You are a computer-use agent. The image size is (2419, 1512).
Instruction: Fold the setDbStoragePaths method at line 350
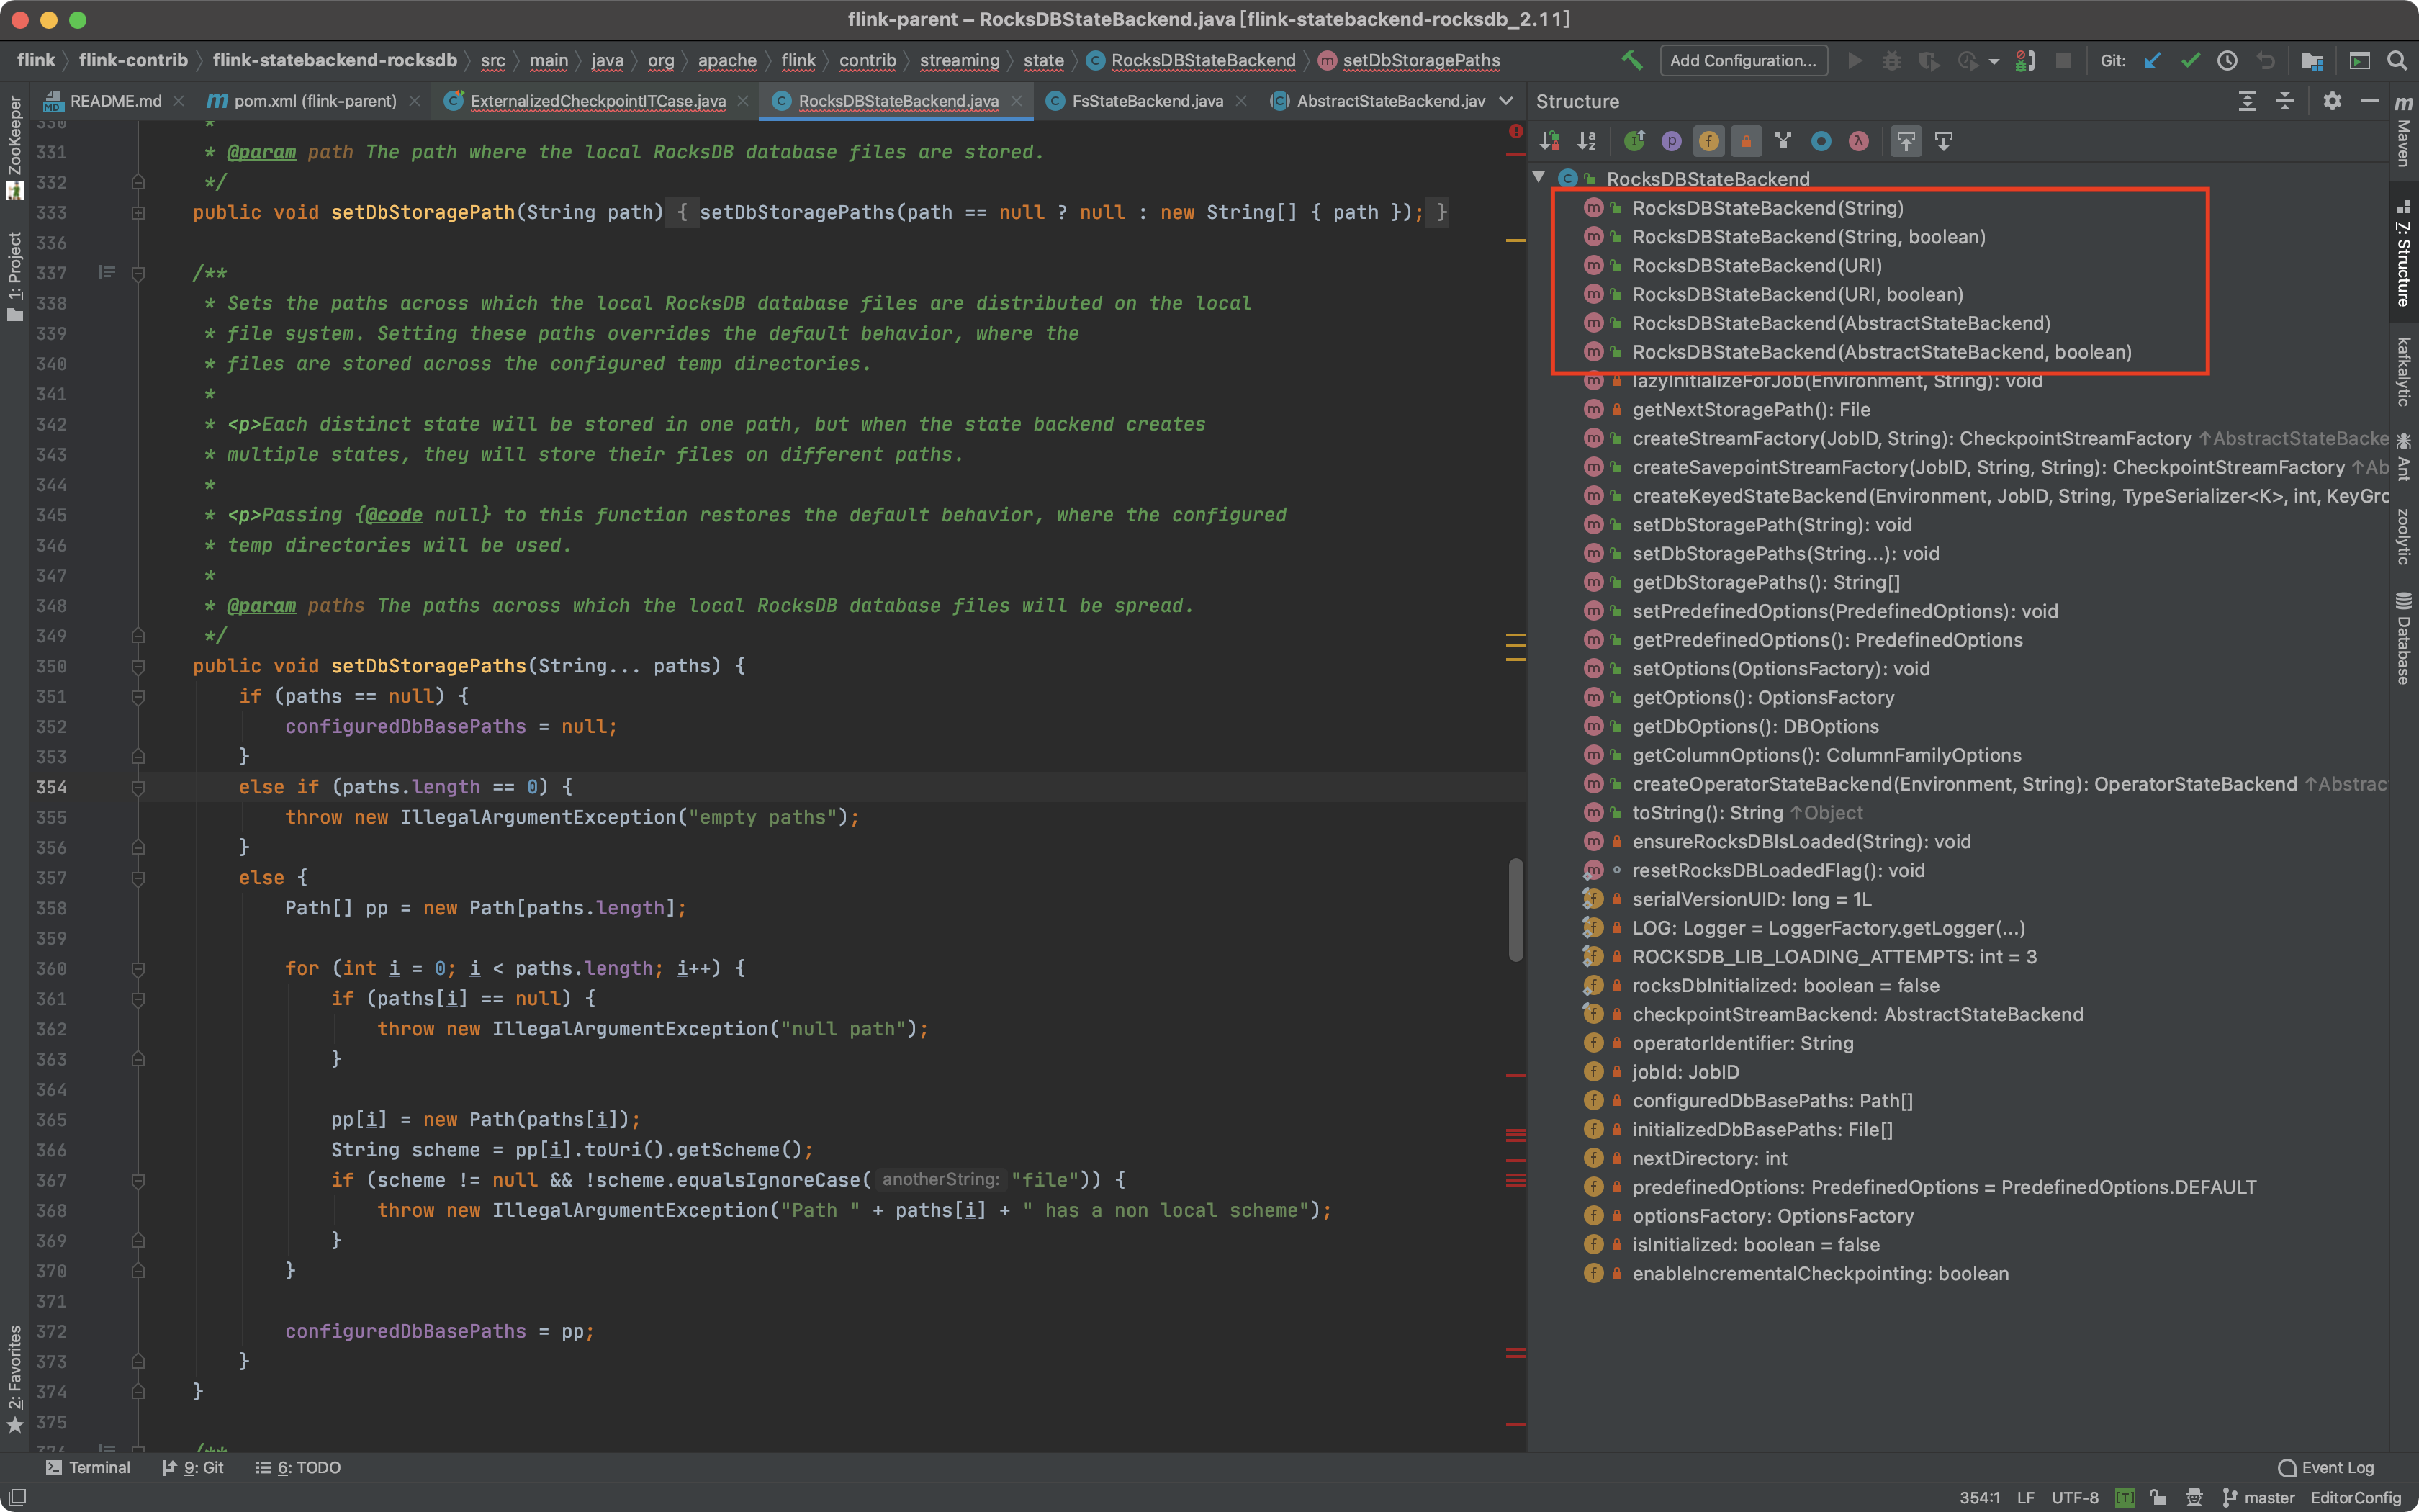click(138, 666)
